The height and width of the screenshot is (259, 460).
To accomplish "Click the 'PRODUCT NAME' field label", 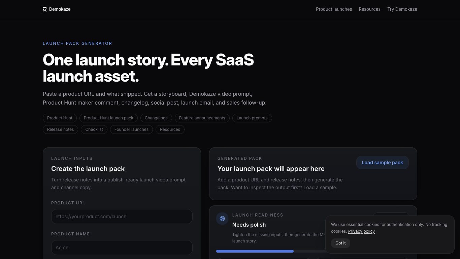I will click(x=70, y=234).
